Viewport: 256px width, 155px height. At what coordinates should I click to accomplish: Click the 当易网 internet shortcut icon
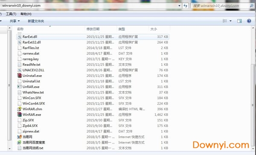(x=20, y=137)
